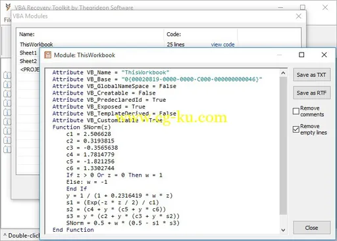This screenshot has width=337, height=241.
Task: Click the End Function code line
Action: tap(73, 230)
